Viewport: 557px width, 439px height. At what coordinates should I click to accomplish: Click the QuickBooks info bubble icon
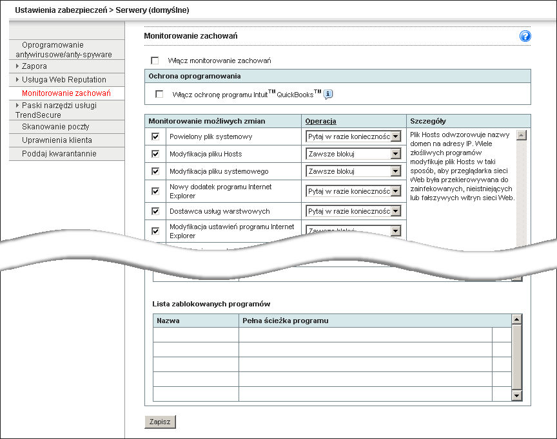(328, 95)
